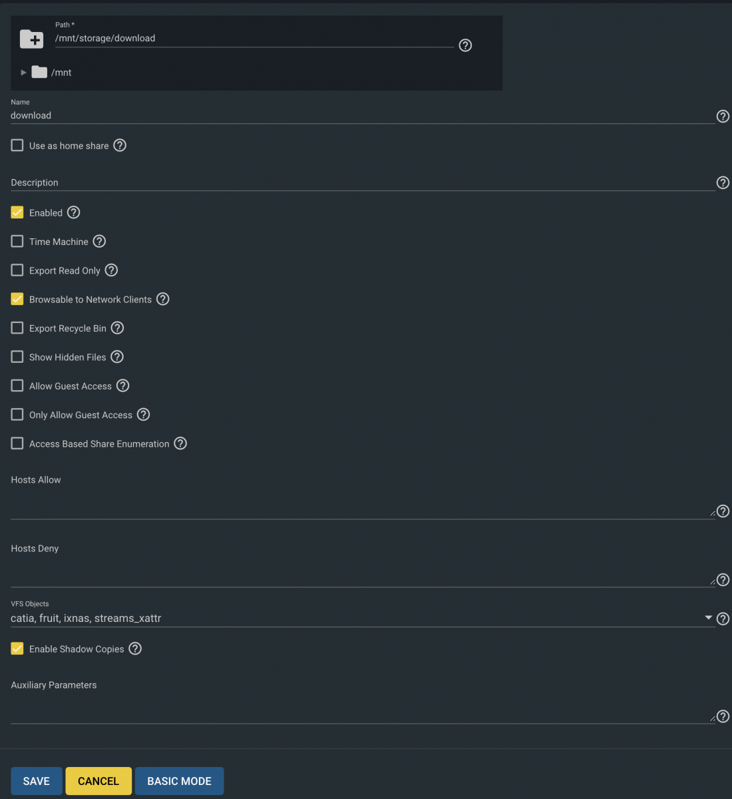Show help for Show Hidden Files
This screenshot has height=799, width=732.
tap(117, 357)
